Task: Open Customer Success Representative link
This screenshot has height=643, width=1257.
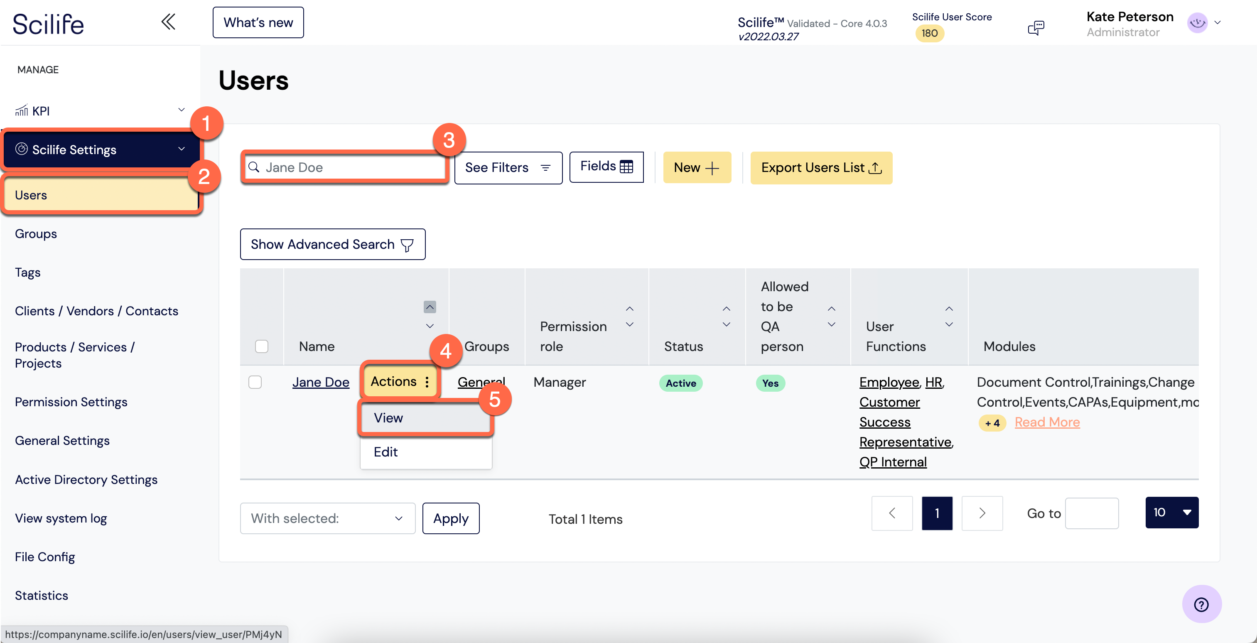Action: [906, 422]
